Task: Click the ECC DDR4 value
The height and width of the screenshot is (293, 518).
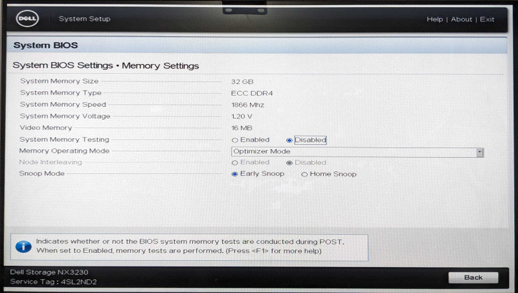Action: tap(252, 93)
